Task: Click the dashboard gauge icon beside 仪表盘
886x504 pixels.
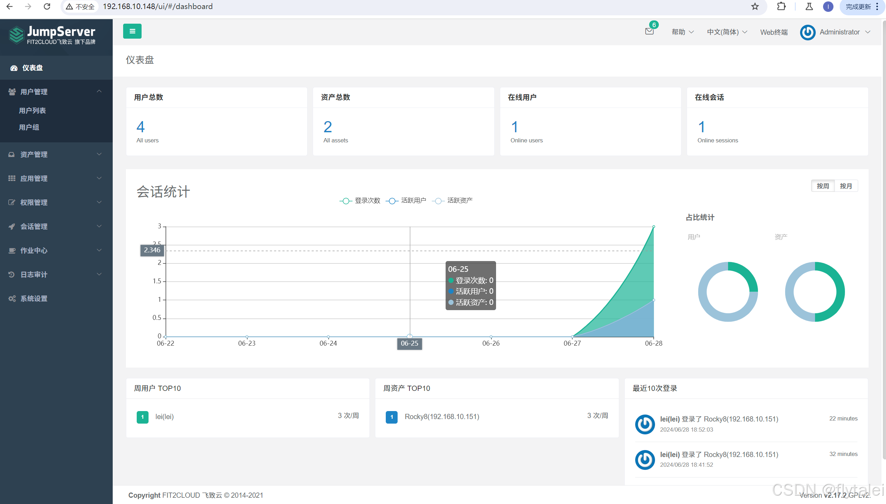Action: pyautogui.click(x=14, y=68)
